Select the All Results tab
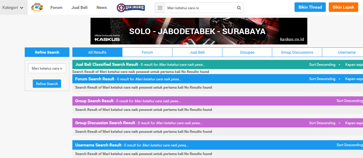The width and height of the screenshot is (363, 158). pyautogui.click(x=97, y=52)
